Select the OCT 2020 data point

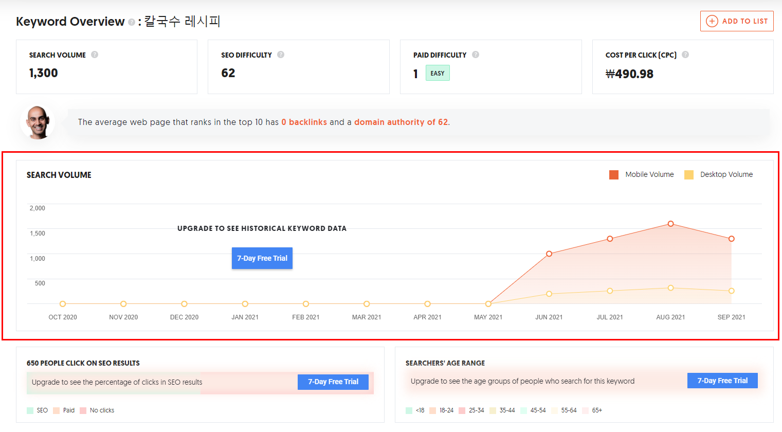point(63,304)
